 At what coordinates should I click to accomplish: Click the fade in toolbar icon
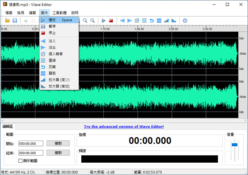coord(122,21)
